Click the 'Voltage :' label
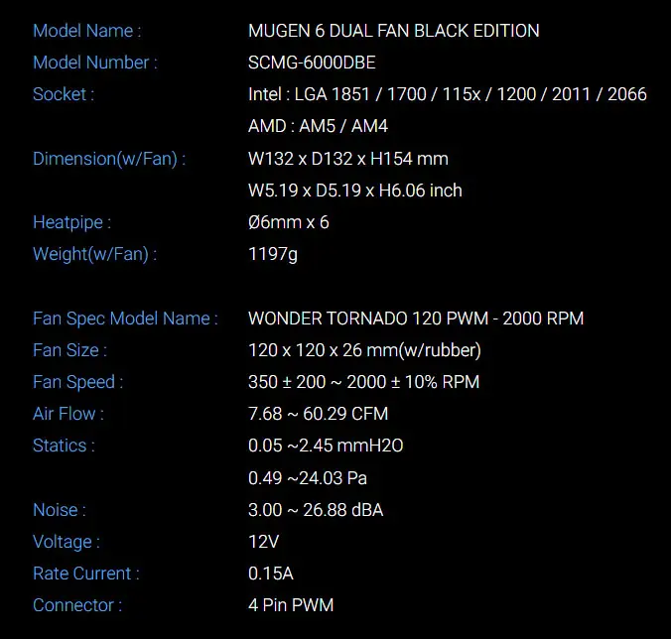671x639 pixels. coord(67,542)
